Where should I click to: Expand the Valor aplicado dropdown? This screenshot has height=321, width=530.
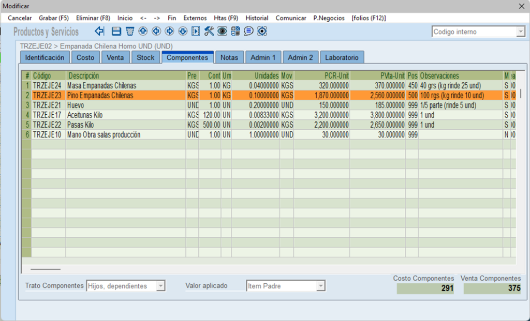320,286
